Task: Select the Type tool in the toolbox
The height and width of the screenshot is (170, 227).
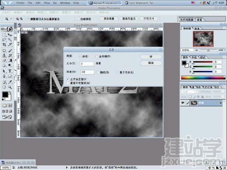Action: 10,71
